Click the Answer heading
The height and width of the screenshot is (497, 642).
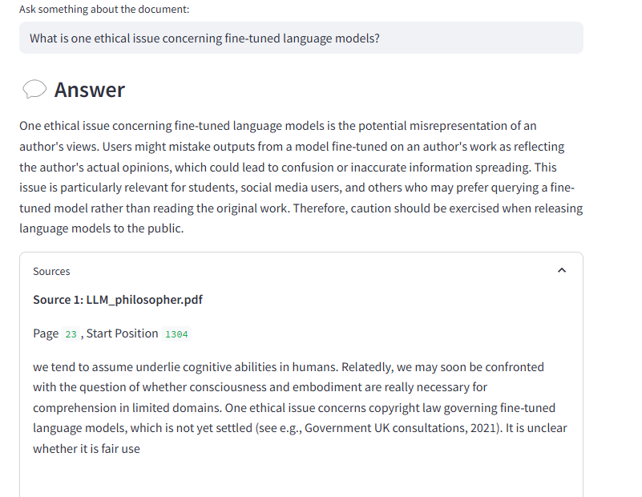(89, 90)
